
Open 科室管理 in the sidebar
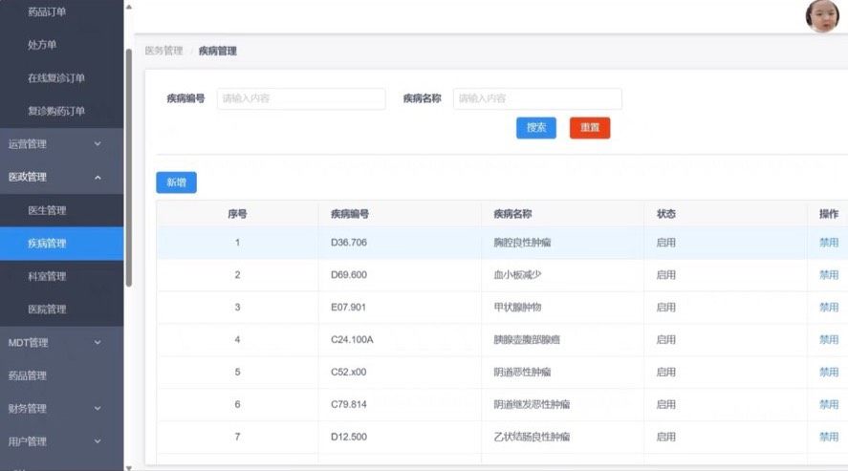(x=47, y=276)
